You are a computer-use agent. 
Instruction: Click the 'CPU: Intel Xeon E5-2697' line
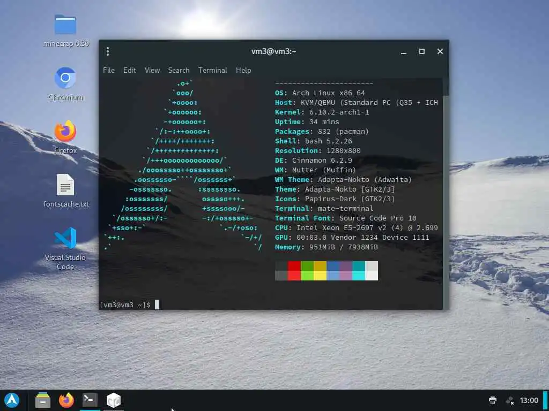click(356, 227)
